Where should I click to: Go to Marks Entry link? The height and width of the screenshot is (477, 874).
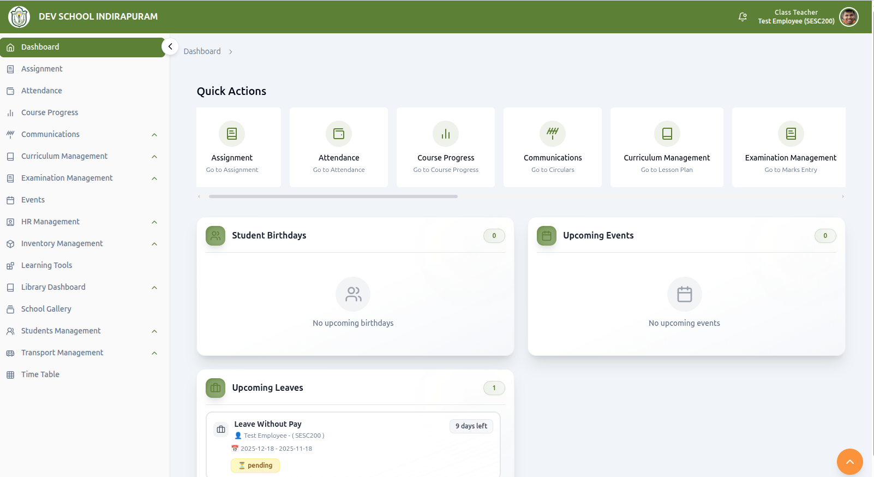(791, 170)
